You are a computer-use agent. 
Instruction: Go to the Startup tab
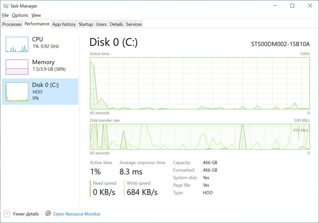click(86, 24)
